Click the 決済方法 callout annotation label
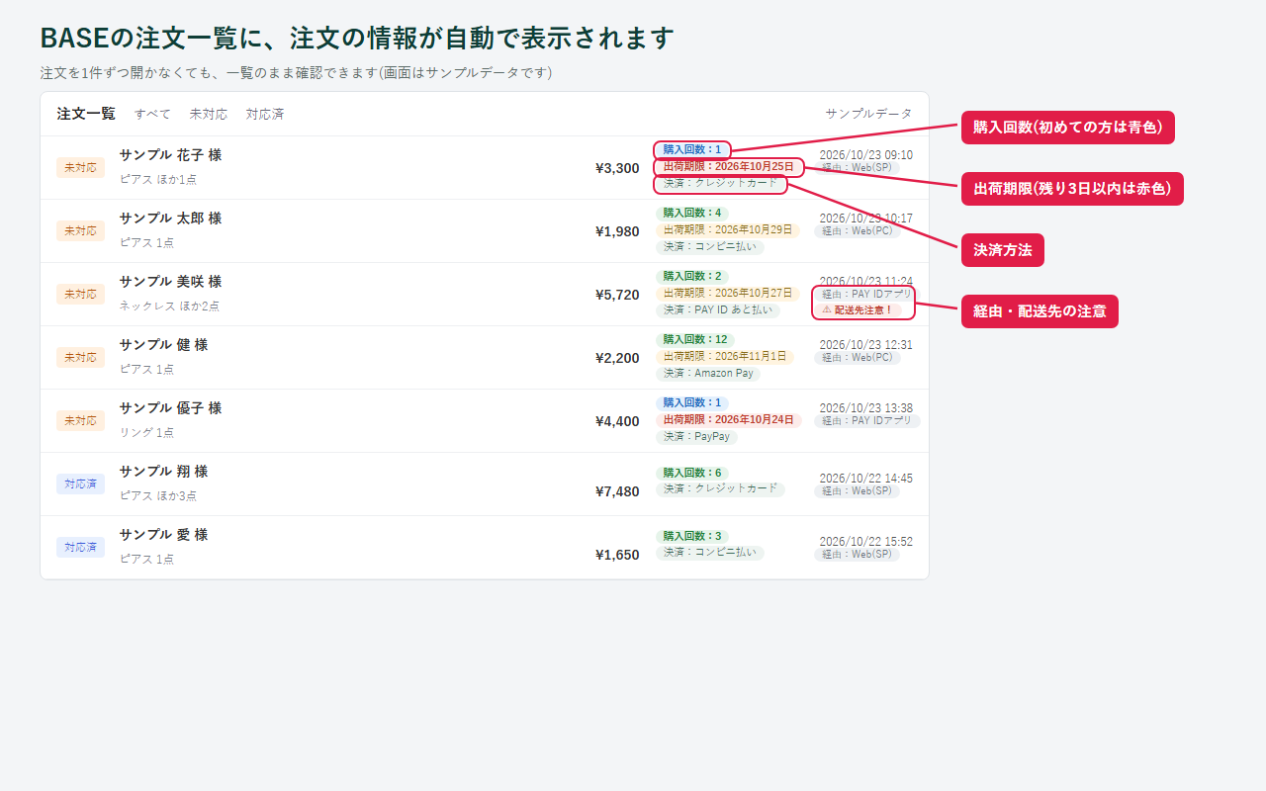 [x=1003, y=250]
